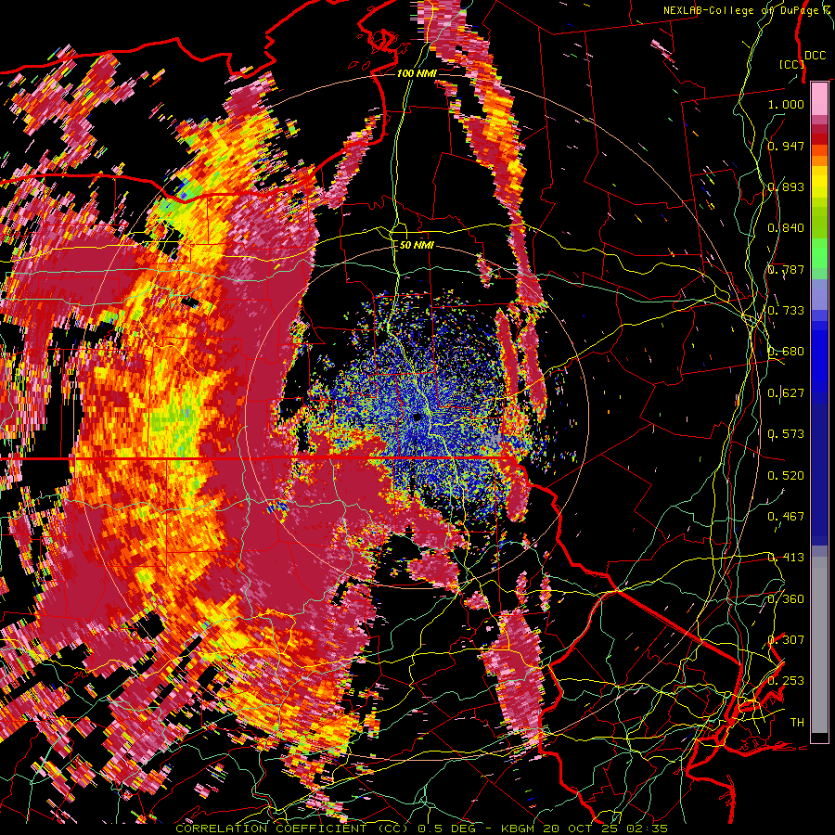
Task: Select the 1.000 legend value
Action: coord(786,104)
